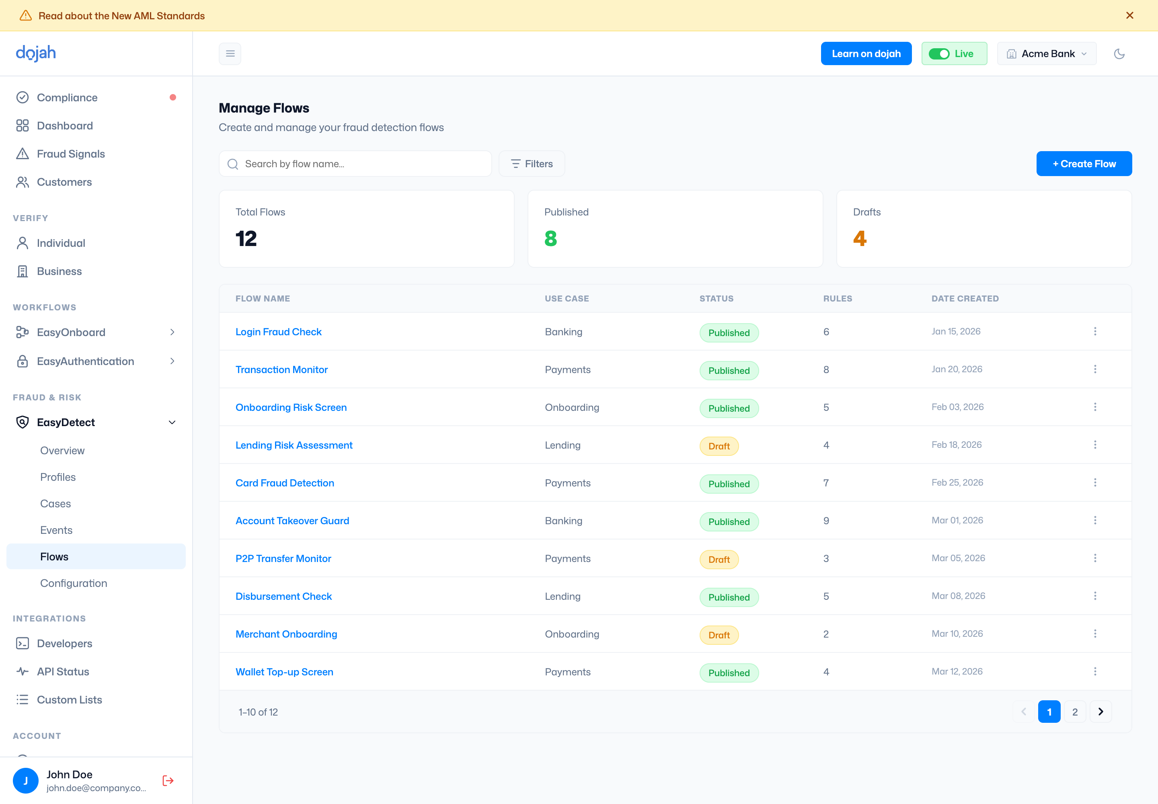Open actions menu for Disbursement Check
The height and width of the screenshot is (804, 1158).
click(1095, 596)
